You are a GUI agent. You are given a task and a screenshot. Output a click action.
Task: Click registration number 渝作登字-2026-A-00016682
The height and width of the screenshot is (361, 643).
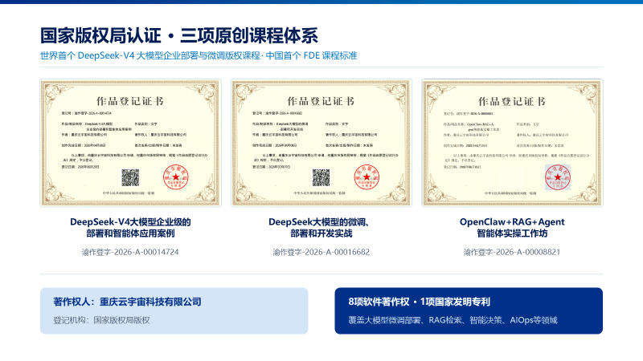(x=321, y=252)
